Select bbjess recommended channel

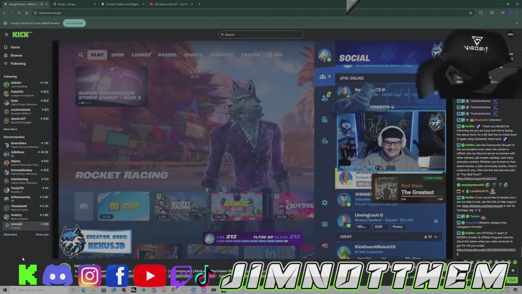26,163
